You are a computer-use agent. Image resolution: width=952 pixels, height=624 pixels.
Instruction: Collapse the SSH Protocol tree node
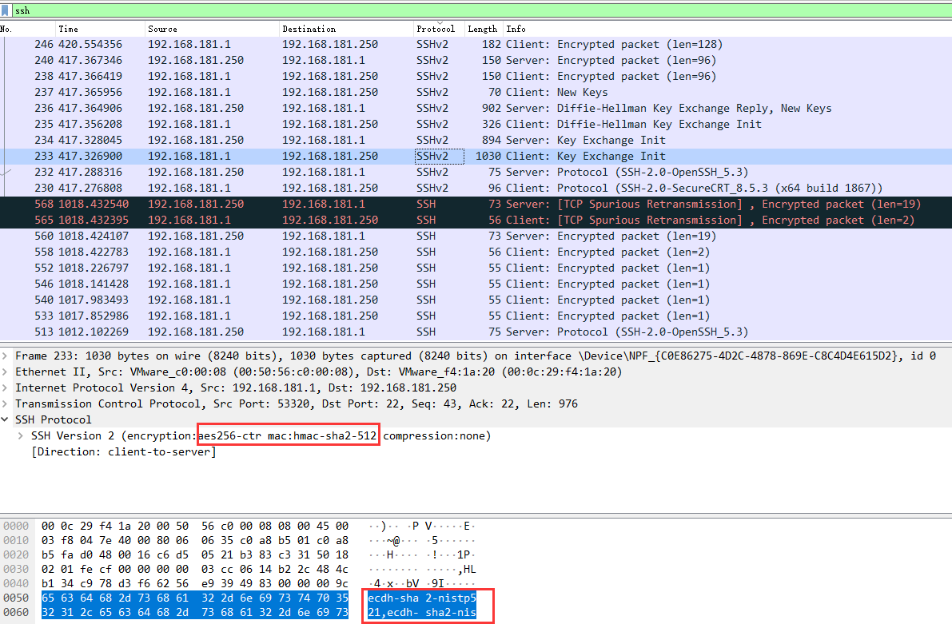5,419
